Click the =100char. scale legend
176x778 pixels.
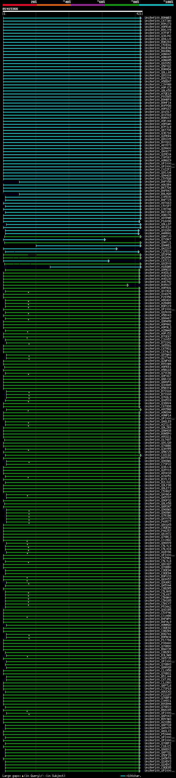[x=131, y=776]
